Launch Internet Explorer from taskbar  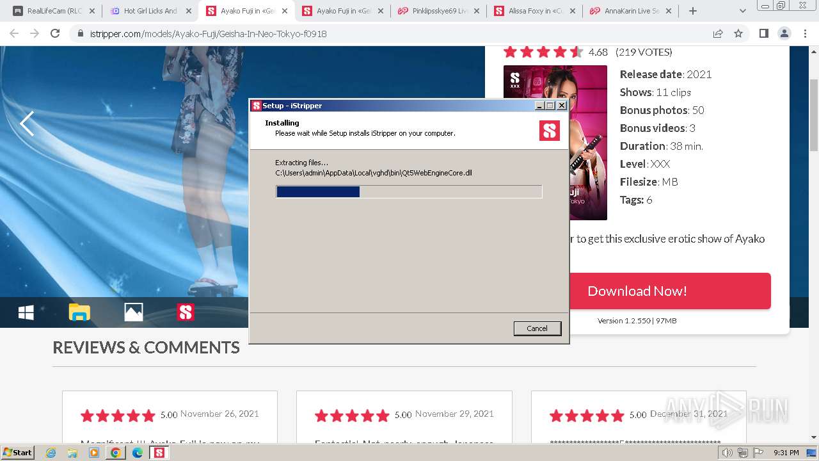51,453
